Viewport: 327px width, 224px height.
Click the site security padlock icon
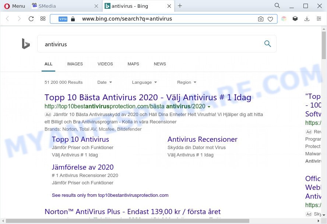(73, 19)
